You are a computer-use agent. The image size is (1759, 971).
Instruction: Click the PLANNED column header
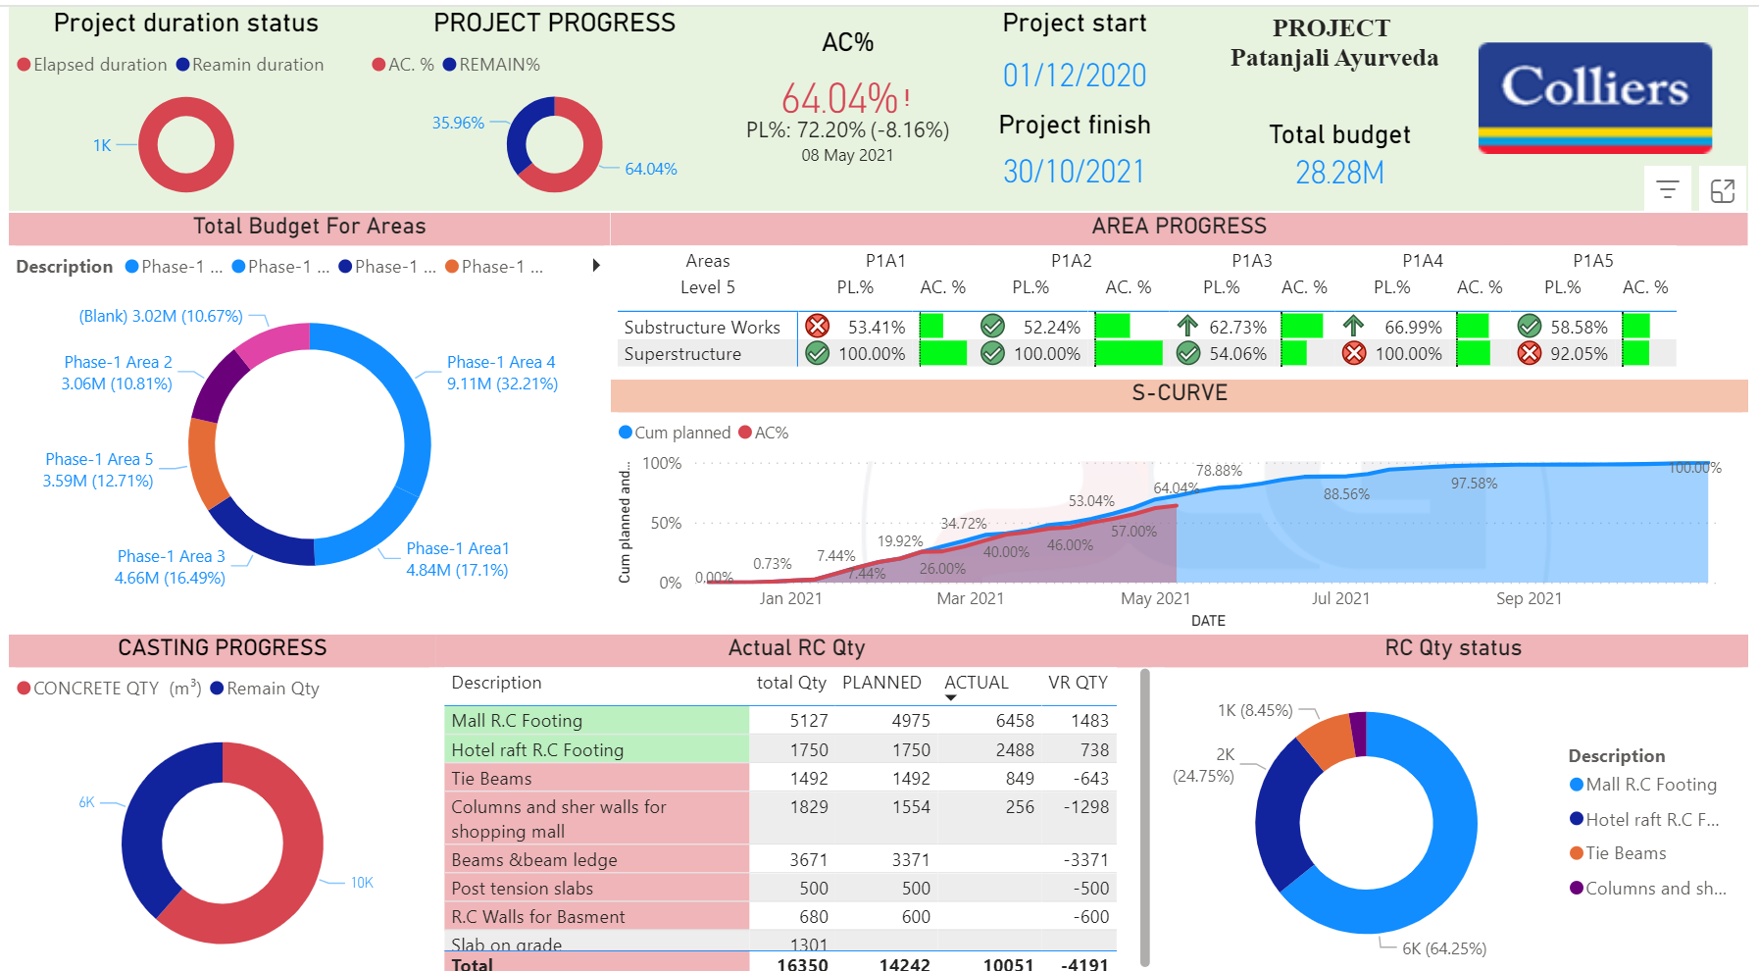(881, 683)
